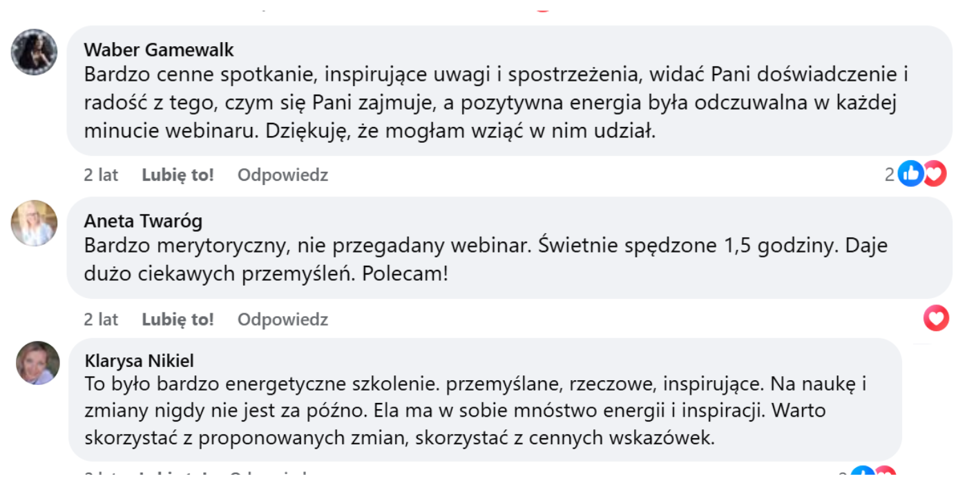Select Waber Gamewalk's comment text about the webinar

tap(496, 102)
